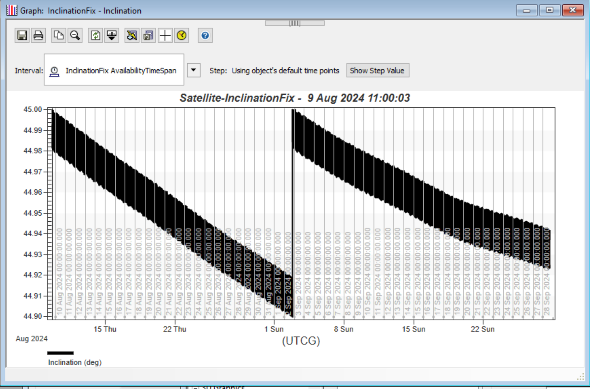The height and width of the screenshot is (389, 590).
Task: Minimize the graph window
Action: coord(526,11)
